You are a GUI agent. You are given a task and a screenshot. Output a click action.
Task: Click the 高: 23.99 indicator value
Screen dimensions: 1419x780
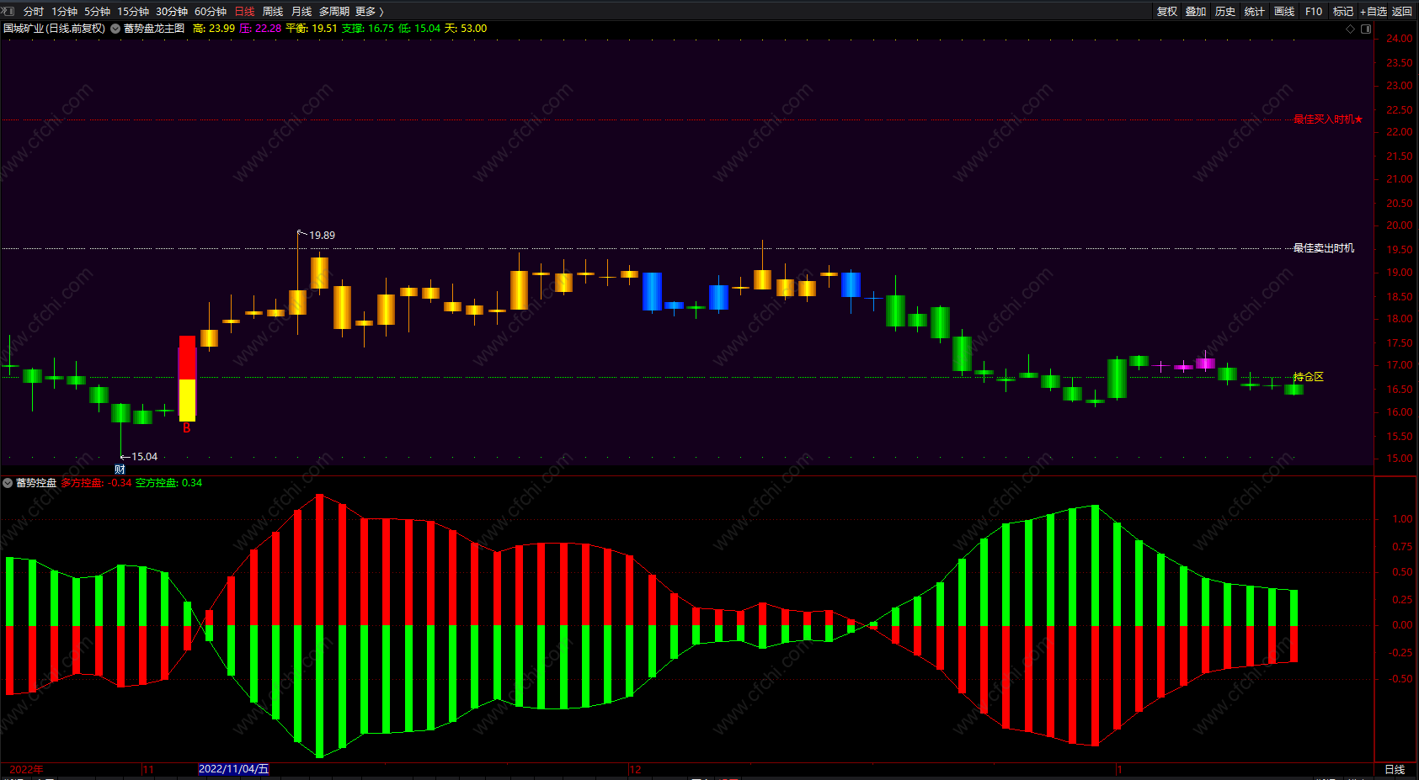tap(214, 29)
